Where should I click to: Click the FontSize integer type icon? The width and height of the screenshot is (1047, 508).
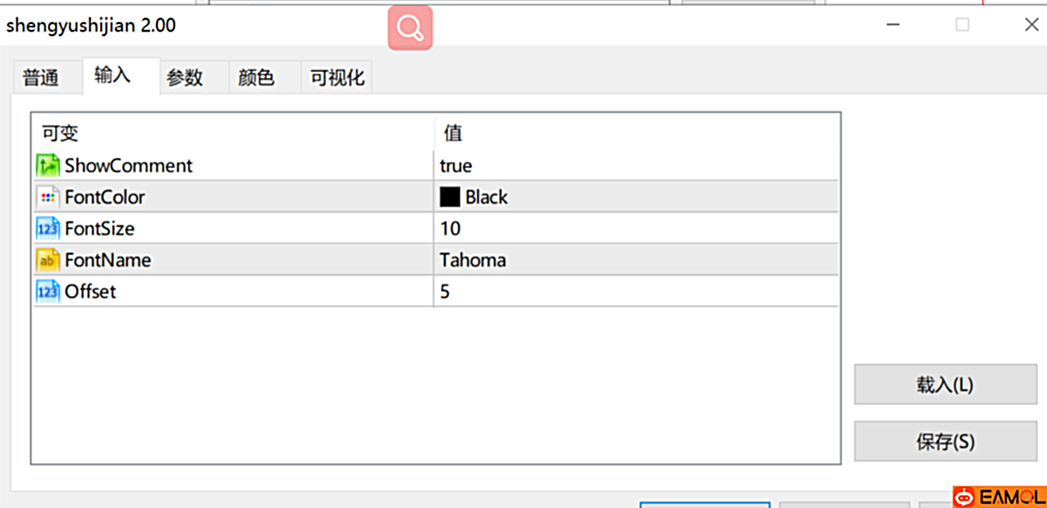(x=48, y=229)
